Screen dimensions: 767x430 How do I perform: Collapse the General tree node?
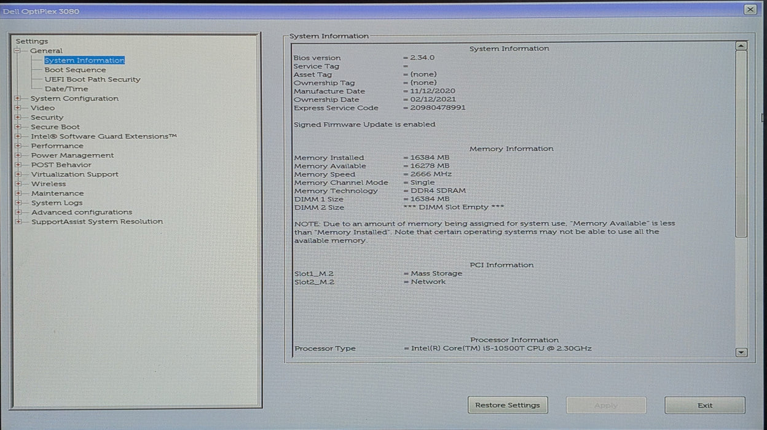point(18,51)
